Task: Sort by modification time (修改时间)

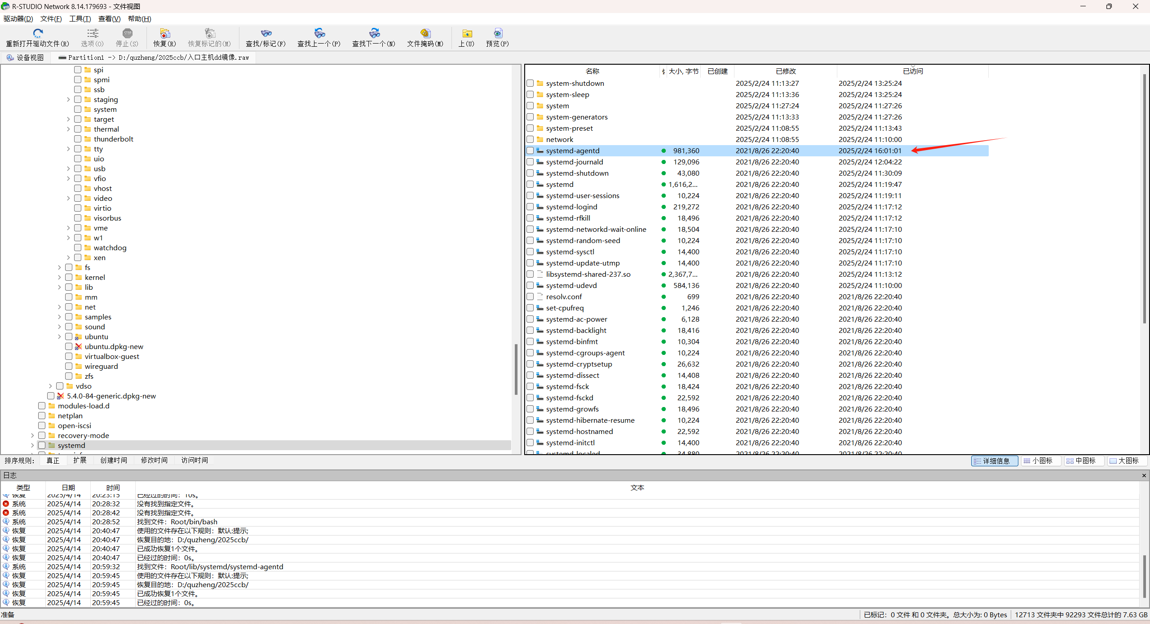Action: [x=154, y=460]
